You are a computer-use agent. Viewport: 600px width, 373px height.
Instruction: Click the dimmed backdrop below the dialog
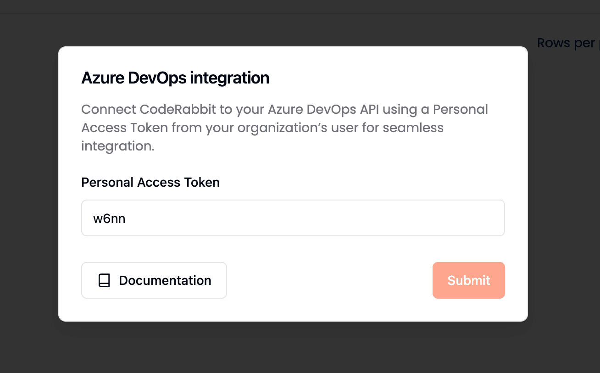pyautogui.click(x=294, y=348)
